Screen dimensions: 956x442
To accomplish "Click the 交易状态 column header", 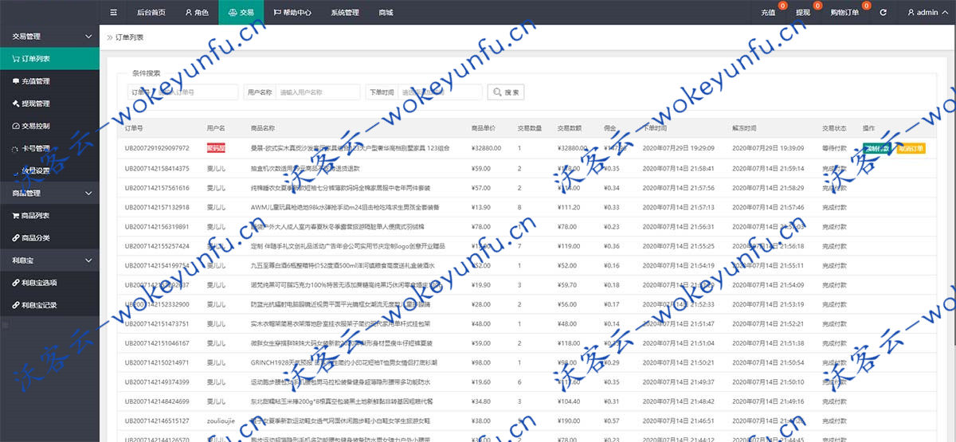I will [834, 128].
